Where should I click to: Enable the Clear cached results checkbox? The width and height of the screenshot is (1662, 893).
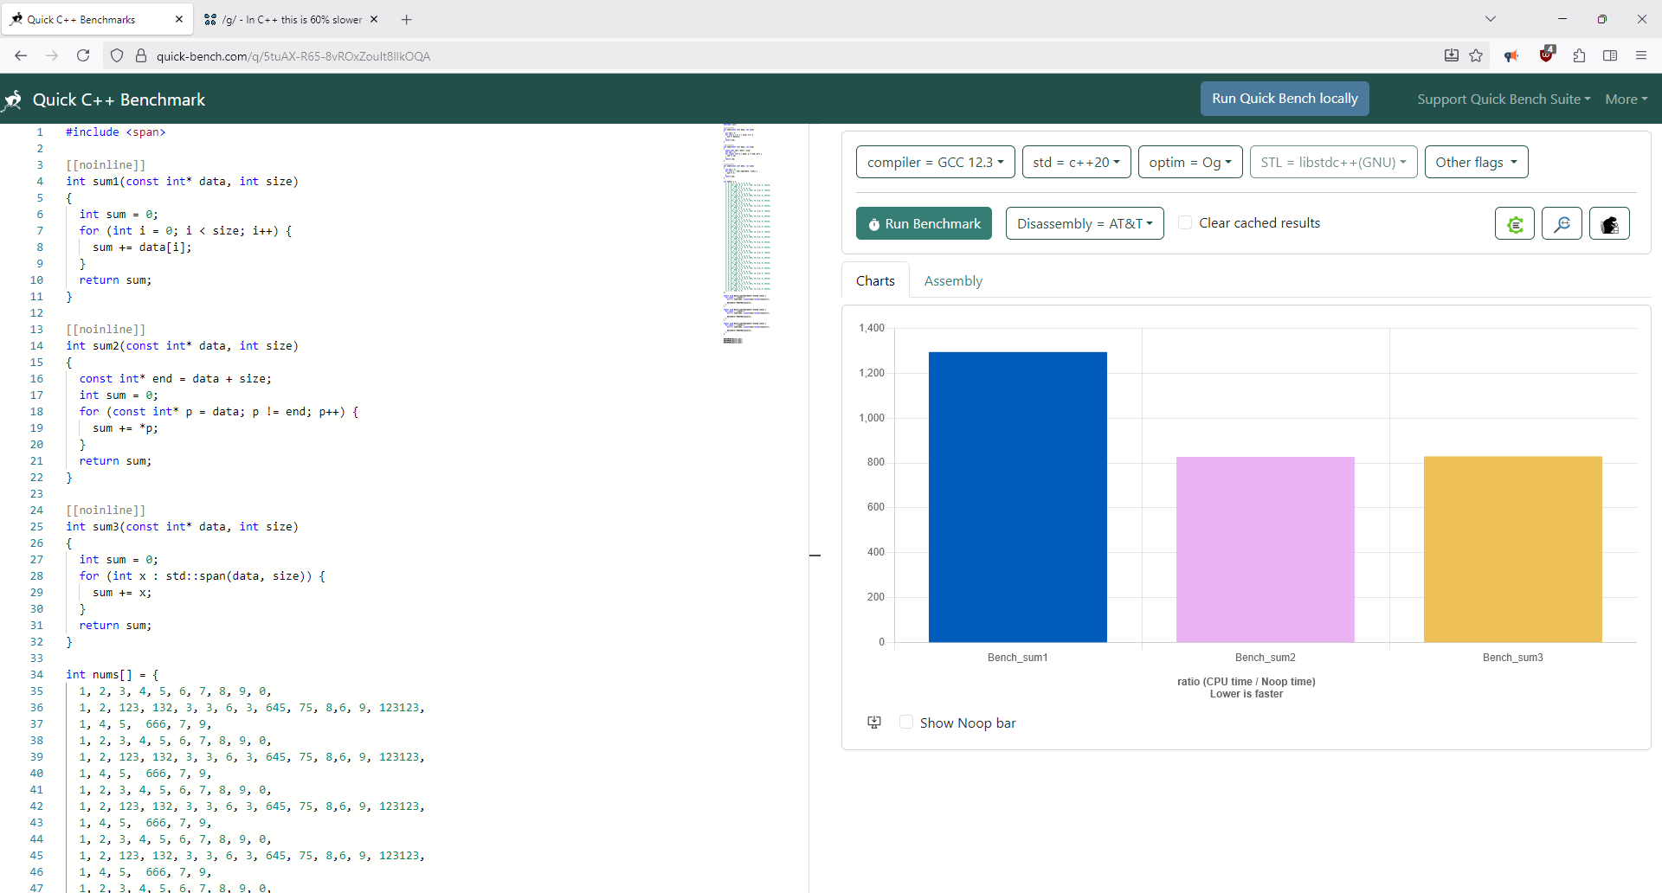coord(1185,223)
